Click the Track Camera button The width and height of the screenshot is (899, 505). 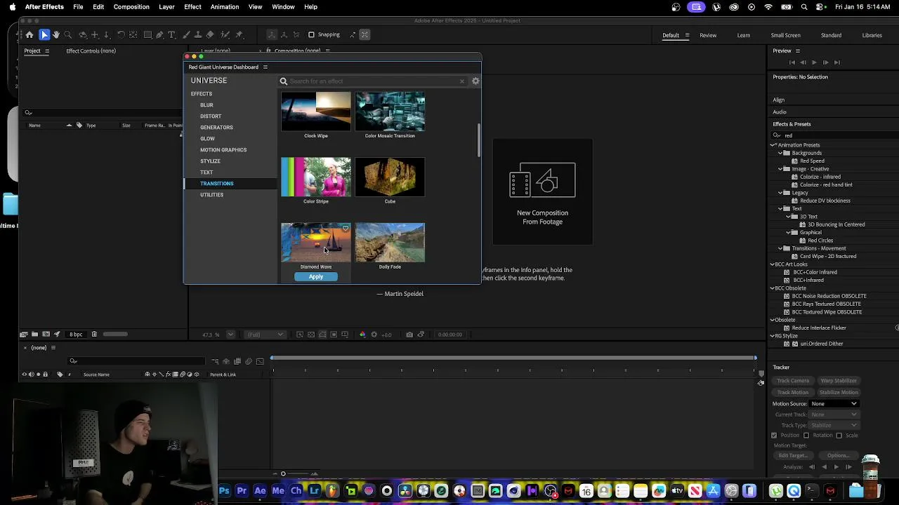793,381
